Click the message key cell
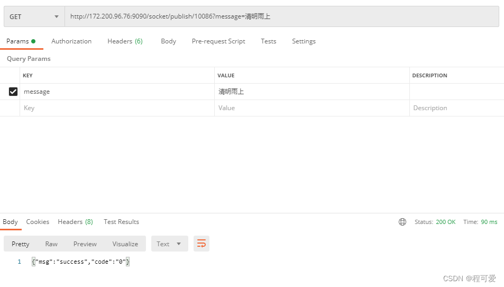The width and height of the screenshot is (504, 287). [x=117, y=92]
